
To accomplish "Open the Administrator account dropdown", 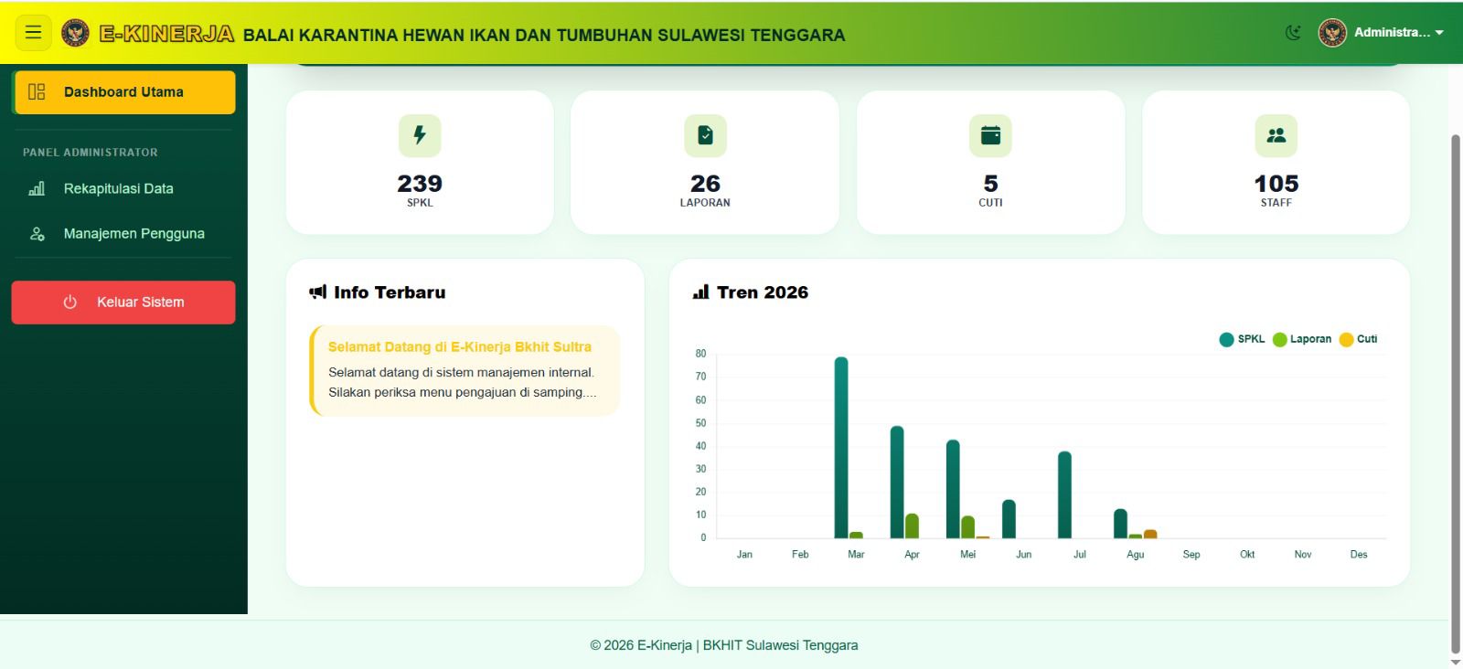I will pos(1382,33).
